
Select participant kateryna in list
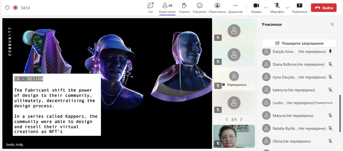coord(297,90)
